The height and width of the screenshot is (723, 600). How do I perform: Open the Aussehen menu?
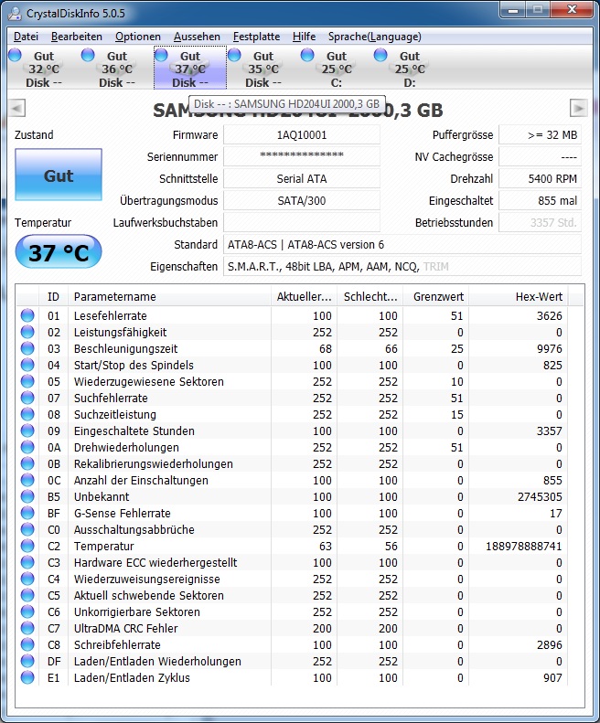pos(197,37)
